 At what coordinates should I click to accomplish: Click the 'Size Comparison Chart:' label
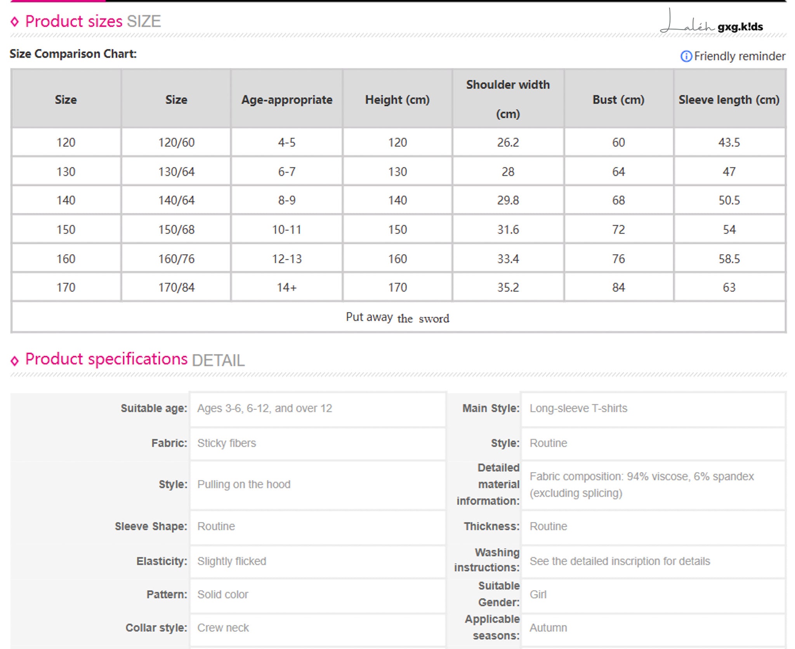click(73, 54)
